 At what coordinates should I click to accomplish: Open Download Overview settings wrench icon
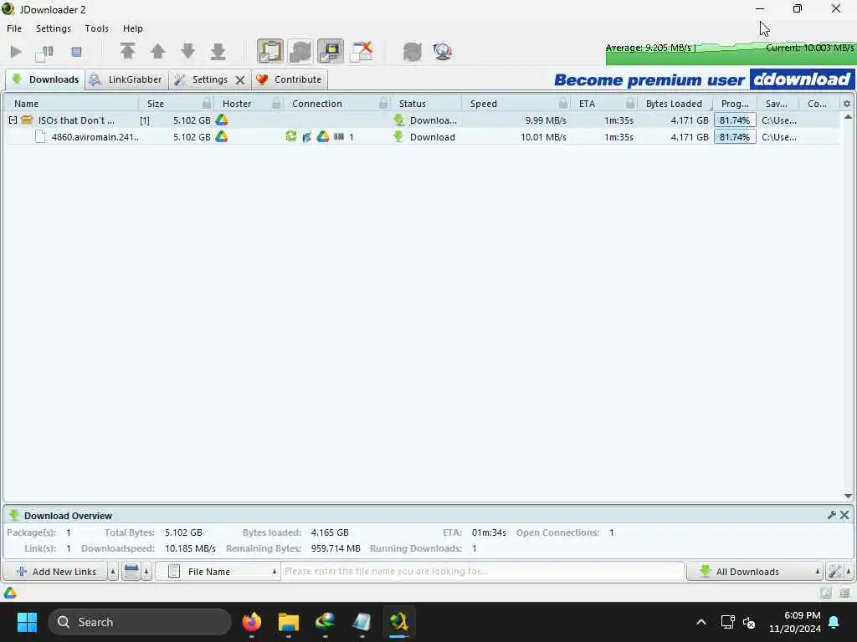tap(832, 515)
